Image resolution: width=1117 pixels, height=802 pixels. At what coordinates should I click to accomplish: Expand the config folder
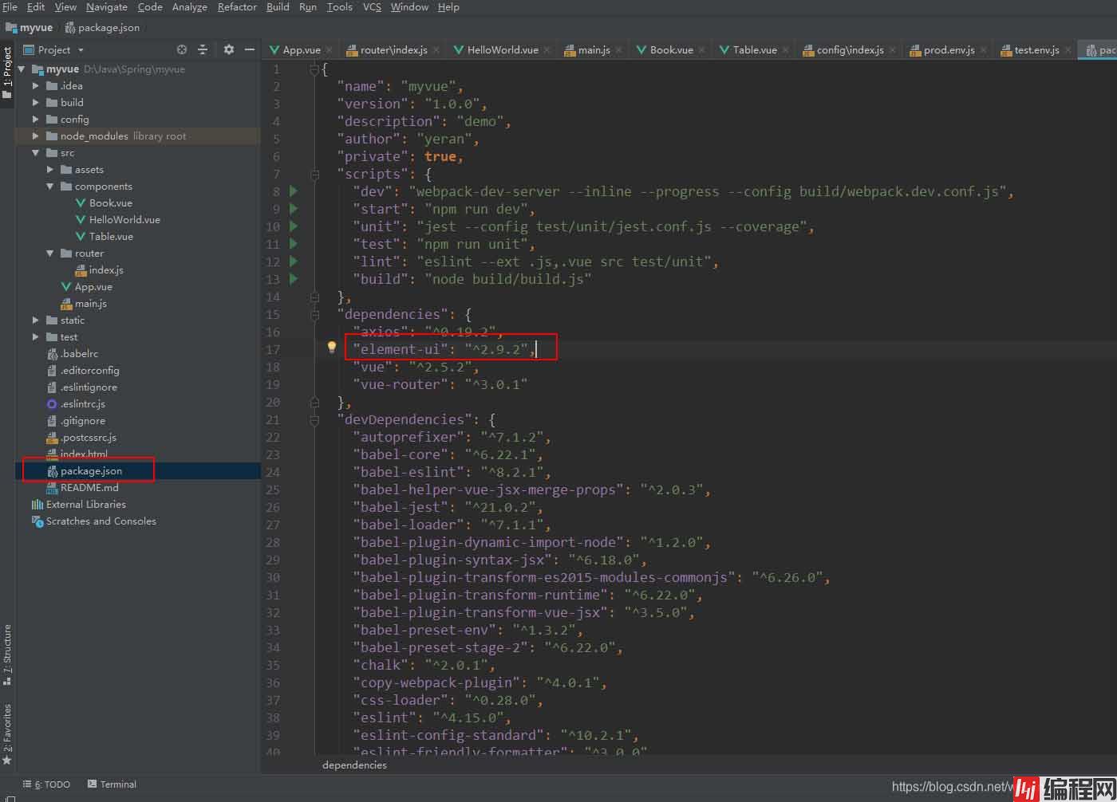coord(35,119)
